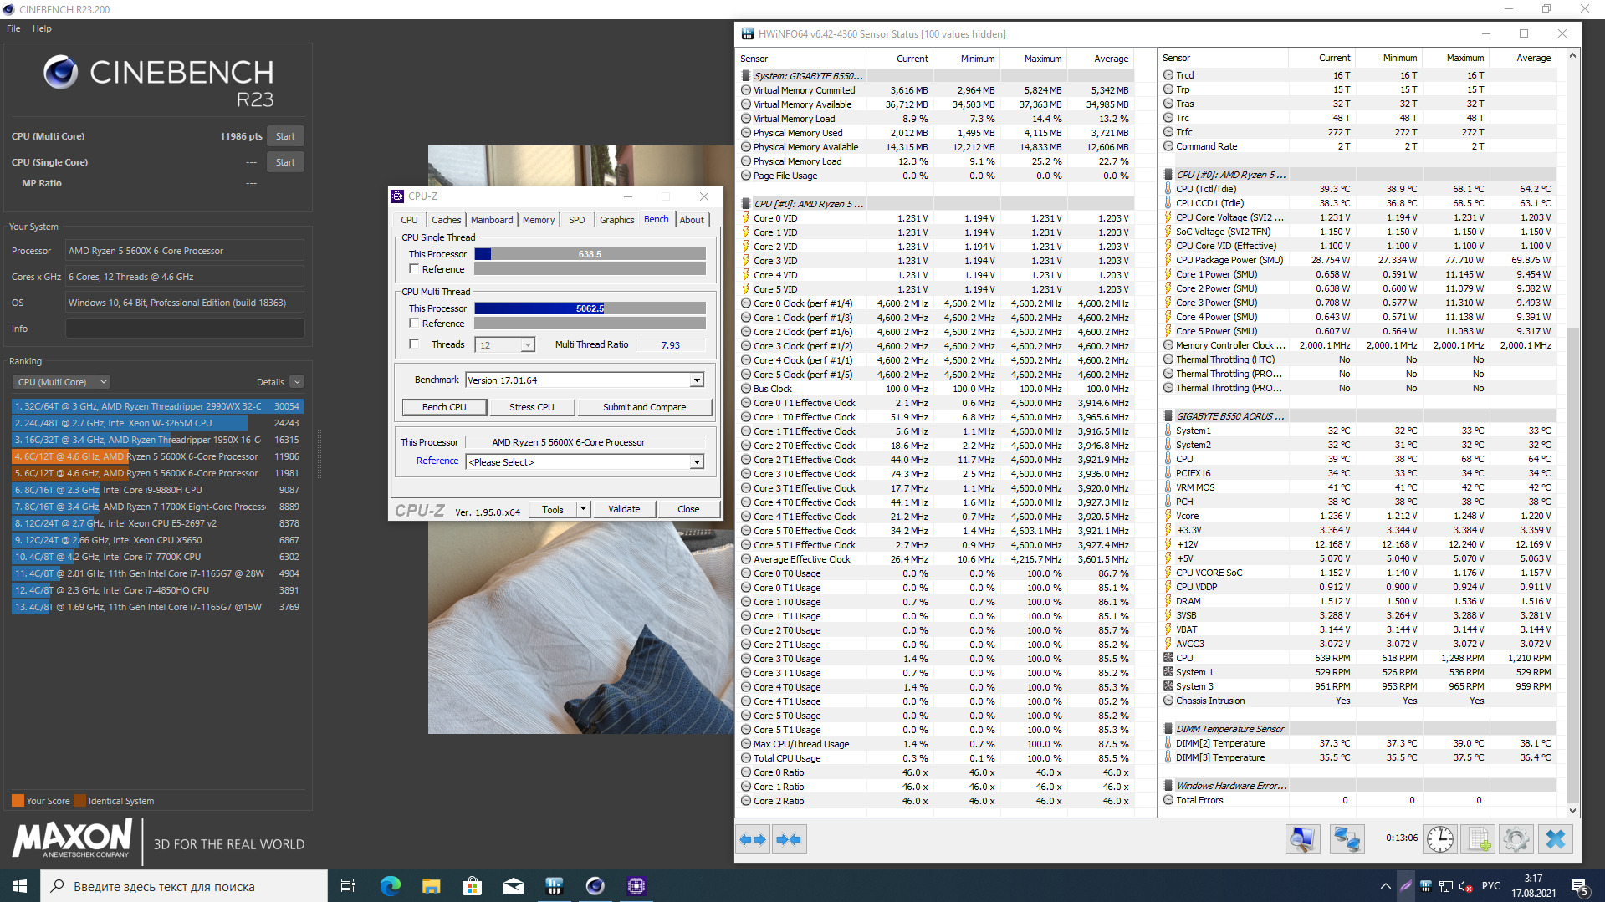Screen dimensions: 1605x902
Task: Open the РУС input language indicator
Action: tap(1490, 886)
